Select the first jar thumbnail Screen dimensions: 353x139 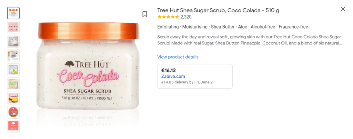[13, 13]
